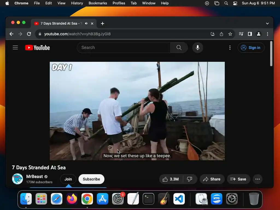The image size is (280, 210).
Task: Open MrBeast channel avatar
Action: click(x=17, y=179)
